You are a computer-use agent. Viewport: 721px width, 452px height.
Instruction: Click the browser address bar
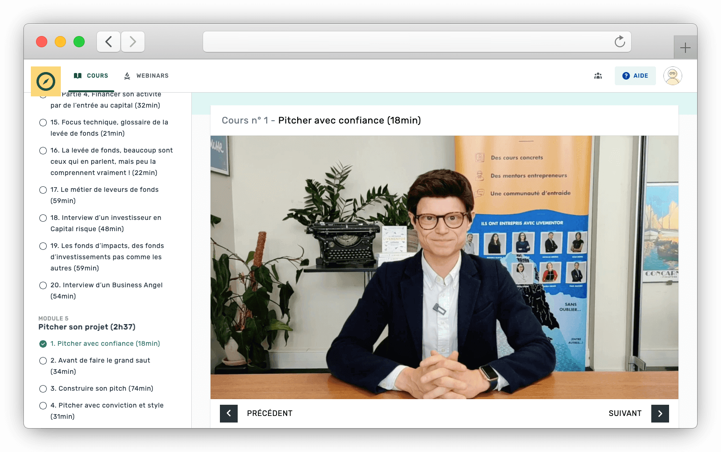tap(407, 42)
